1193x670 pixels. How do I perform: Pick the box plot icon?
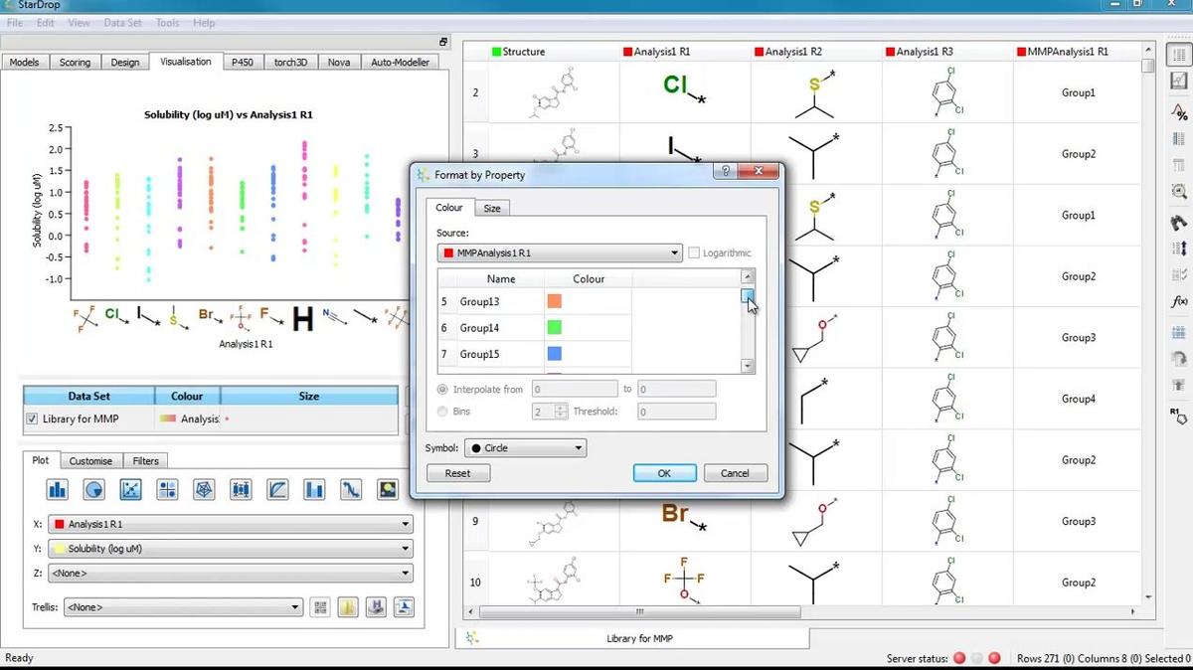(241, 489)
